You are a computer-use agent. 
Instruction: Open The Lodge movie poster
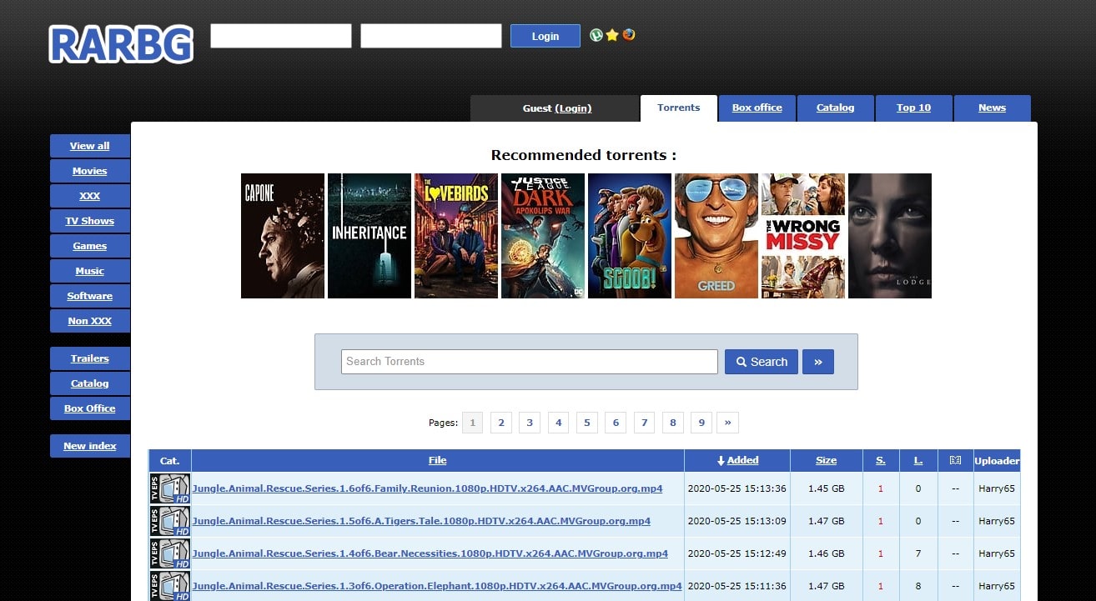pyautogui.click(x=890, y=236)
